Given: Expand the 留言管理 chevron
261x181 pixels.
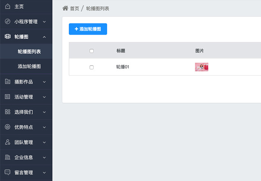Looking at the screenshot, I should (x=44, y=173).
